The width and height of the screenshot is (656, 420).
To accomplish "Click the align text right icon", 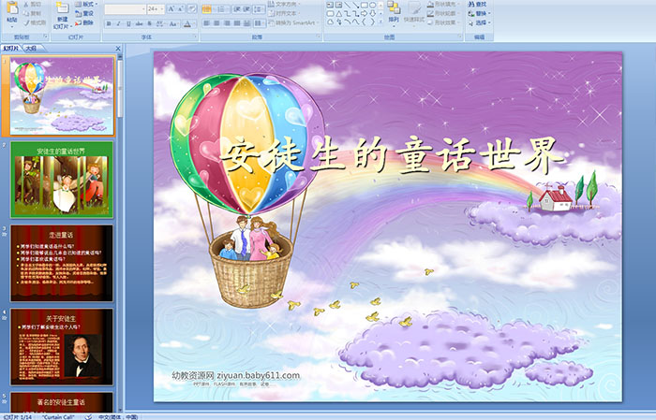I will pos(227,23).
